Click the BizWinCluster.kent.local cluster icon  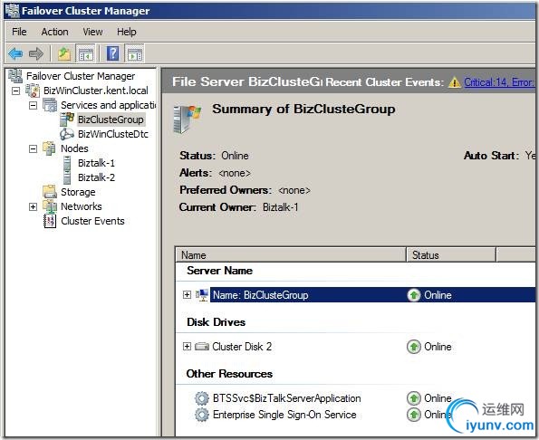point(33,91)
